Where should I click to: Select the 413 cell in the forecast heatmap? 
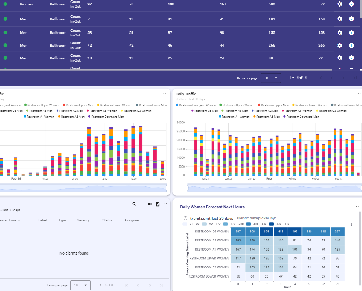[280, 232]
